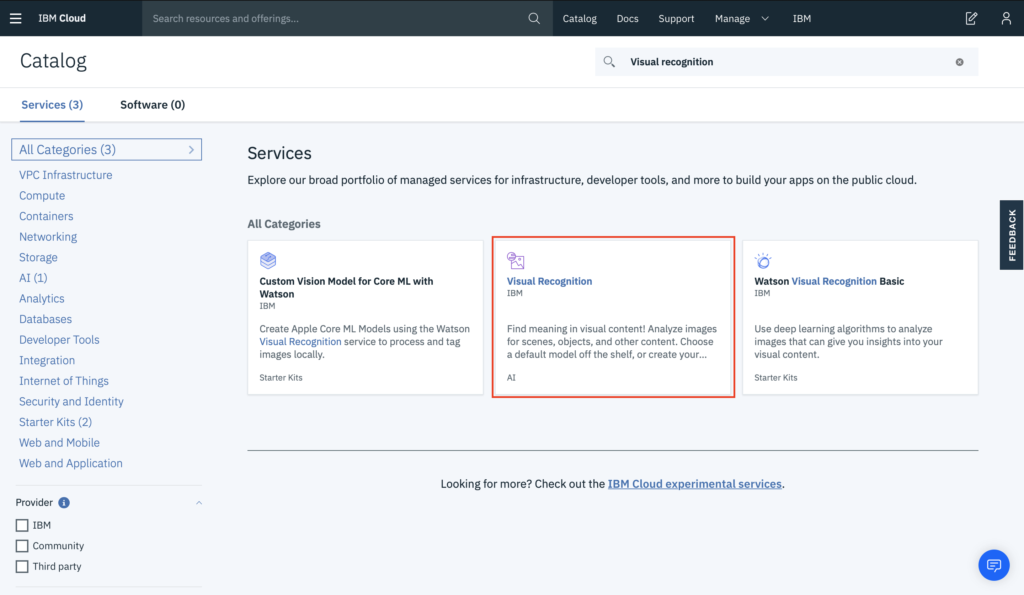Switch to the Software (0) tab
This screenshot has height=595, width=1024.
153,105
